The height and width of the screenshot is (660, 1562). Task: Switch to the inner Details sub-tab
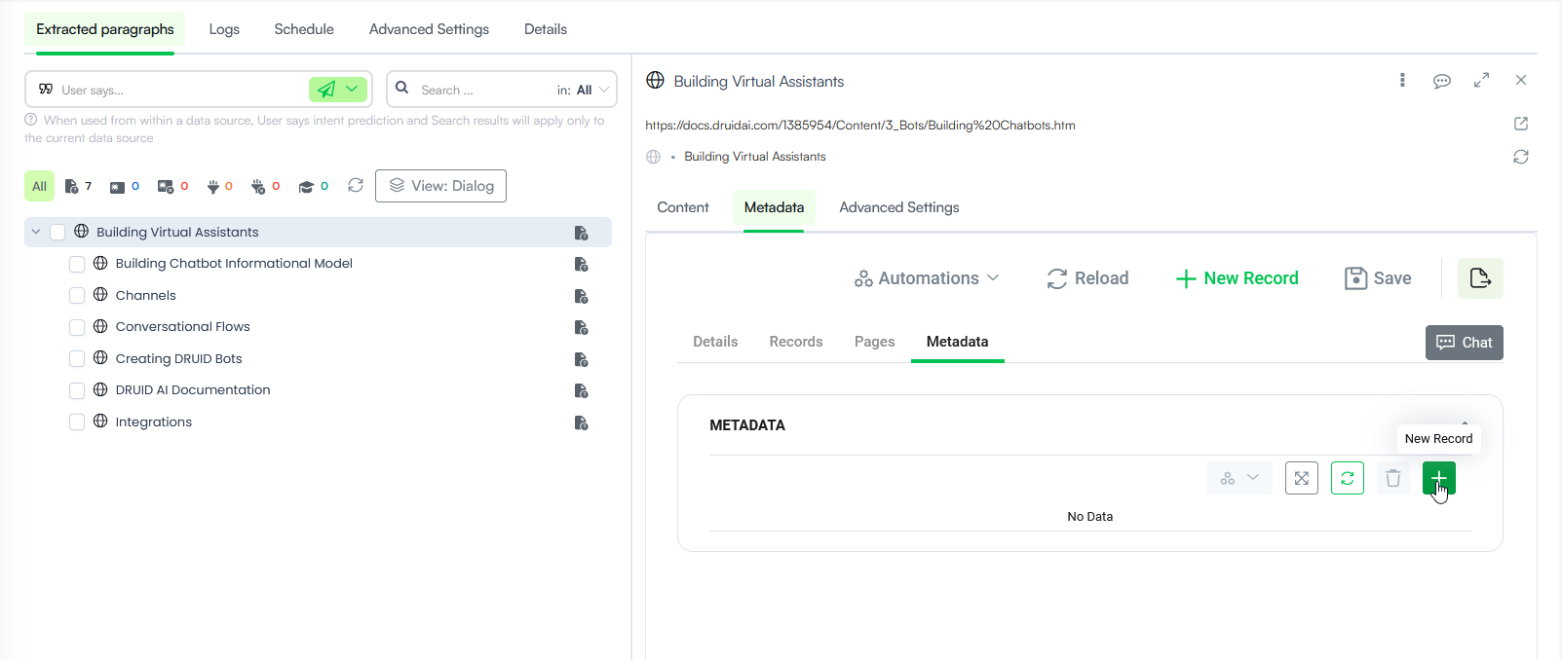[x=715, y=342]
